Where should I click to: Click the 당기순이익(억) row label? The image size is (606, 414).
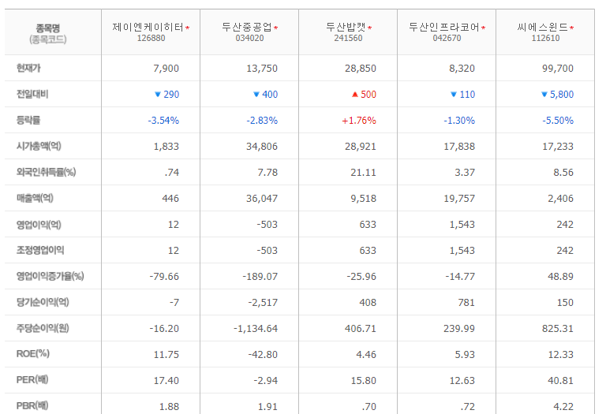point(43,302)
